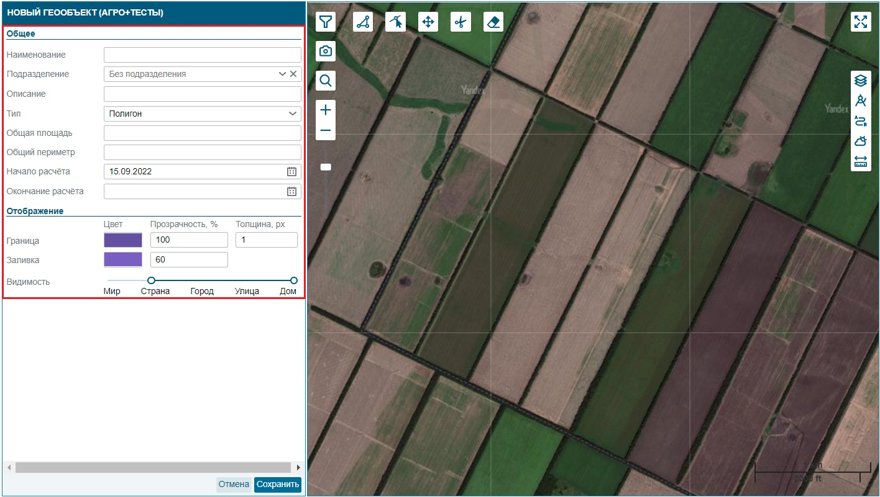This screenshot has height=497, width=880.
Task: Click the Граница transparency field
Action: point(189,240)
